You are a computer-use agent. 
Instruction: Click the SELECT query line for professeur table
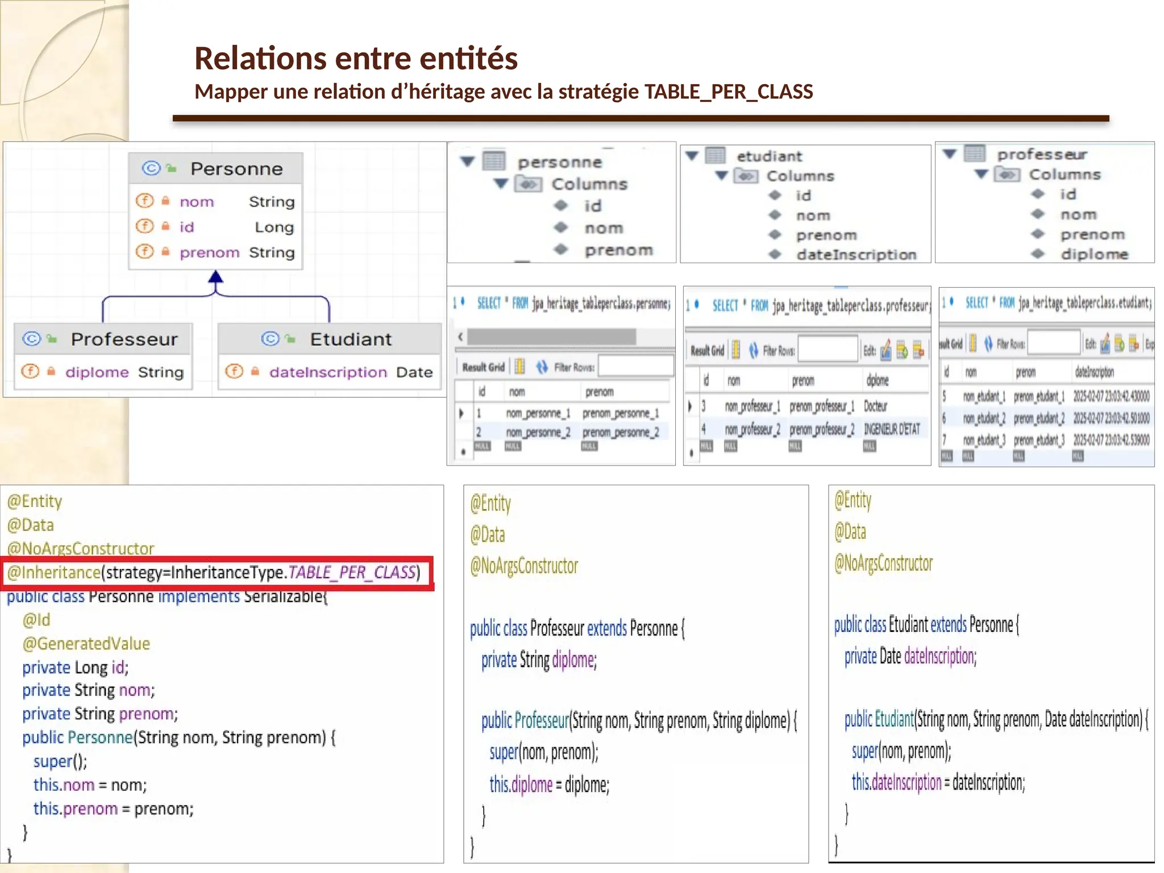pos(821,306)
